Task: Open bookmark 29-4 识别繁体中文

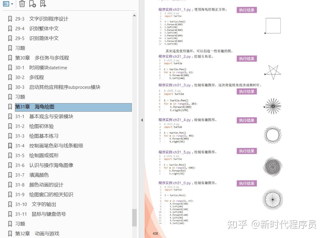Action: [x=37, y=29]
